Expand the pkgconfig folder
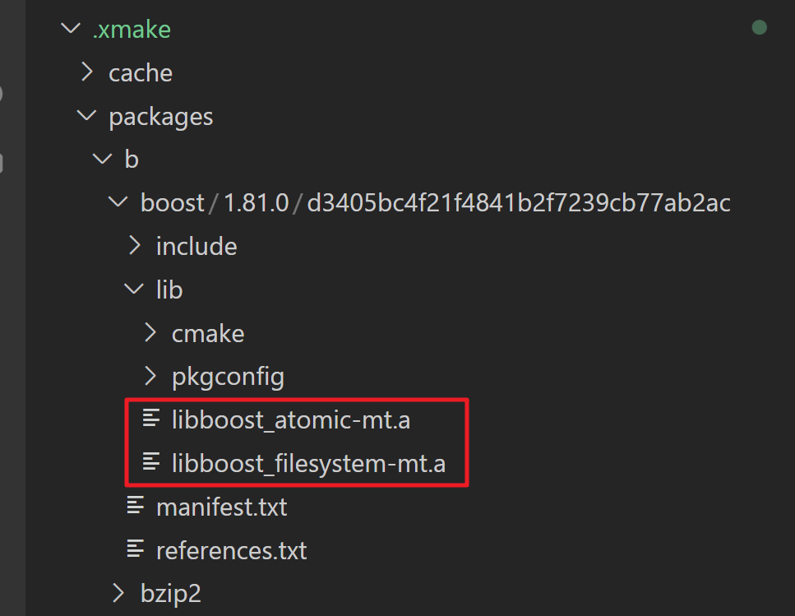 (150, 376)
